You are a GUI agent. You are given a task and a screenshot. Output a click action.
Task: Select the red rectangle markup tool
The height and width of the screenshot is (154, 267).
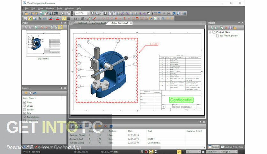pyautogui.click(x=107, y=18)
